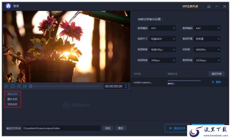Click the video preview thumbnail
Viewport: 231px width, 138px height.
click(x=67, y=47)
